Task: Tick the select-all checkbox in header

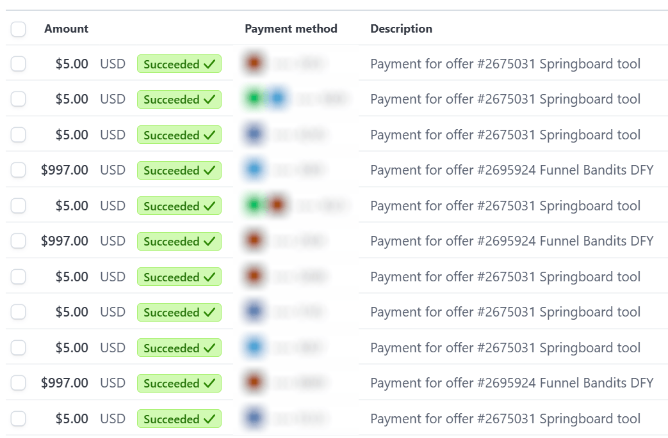Action: coord(19,29)
